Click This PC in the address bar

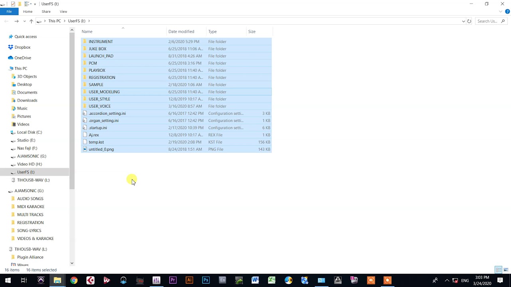click(55, 21)
